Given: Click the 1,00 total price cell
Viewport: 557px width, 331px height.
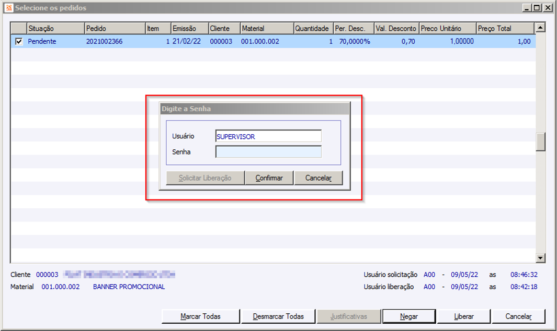Looking at the screenshot, I should (524, 42).
